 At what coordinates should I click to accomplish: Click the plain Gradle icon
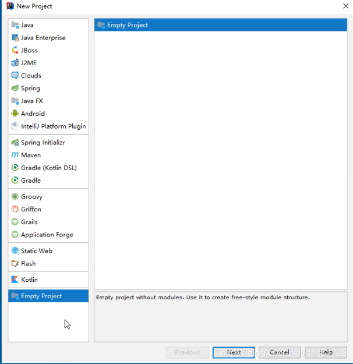point(15,181)
